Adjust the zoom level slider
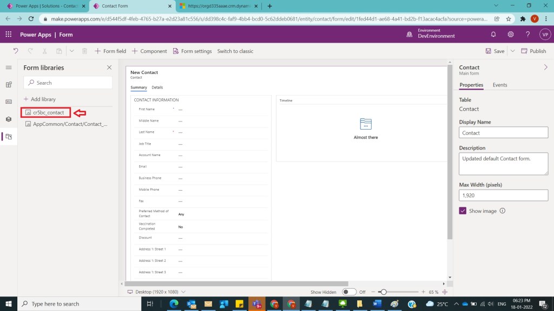The width and height of the screenshot is (554, 311). [384, 292]
